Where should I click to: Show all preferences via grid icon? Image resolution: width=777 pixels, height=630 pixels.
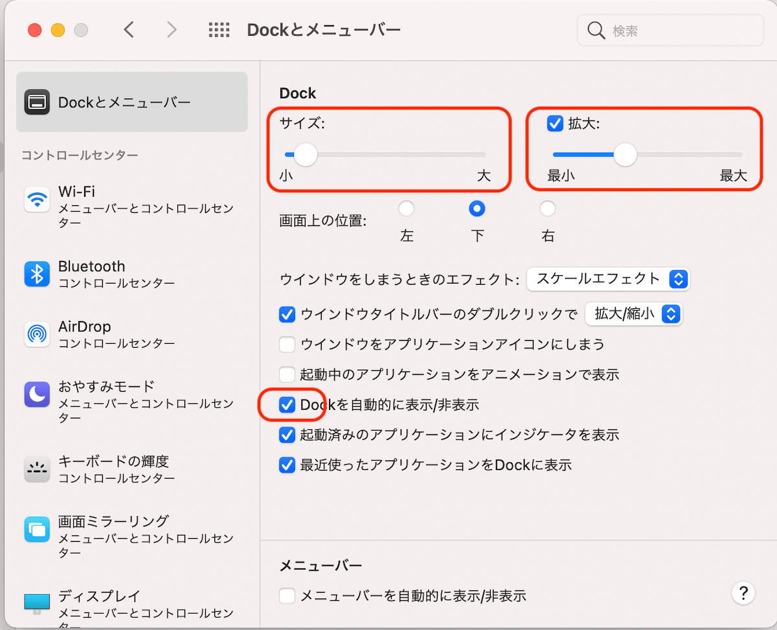coord(220,30)
